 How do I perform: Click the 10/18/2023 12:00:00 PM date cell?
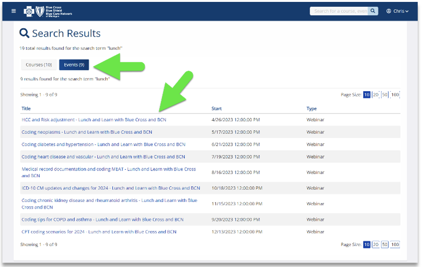237,188
